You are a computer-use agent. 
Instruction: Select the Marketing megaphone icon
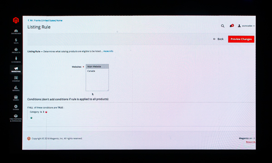[x=16, y=70]
